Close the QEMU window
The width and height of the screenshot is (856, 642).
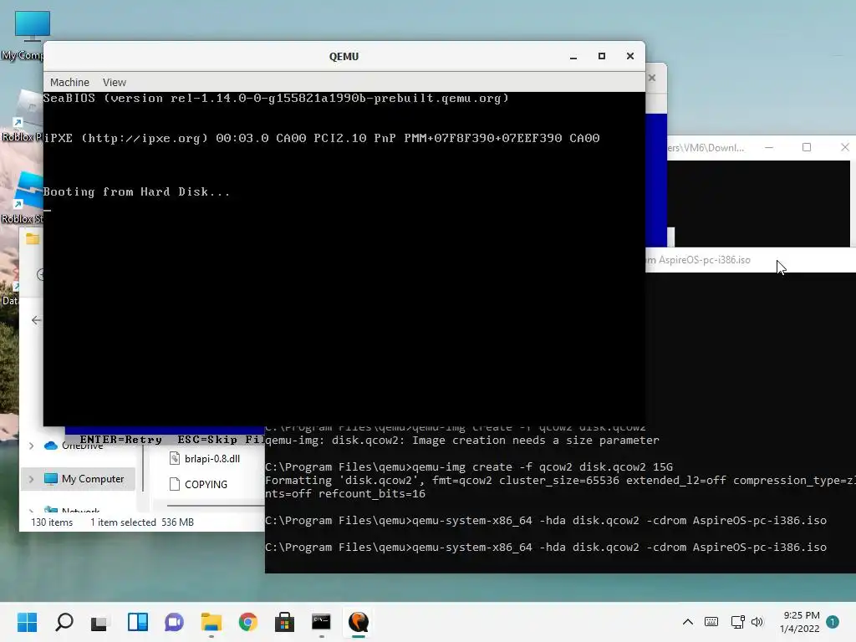click(x=630, y=56)
